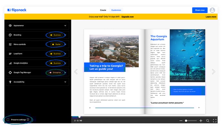Click the Google Analytics bar chart icon

[x=10, y=63]
